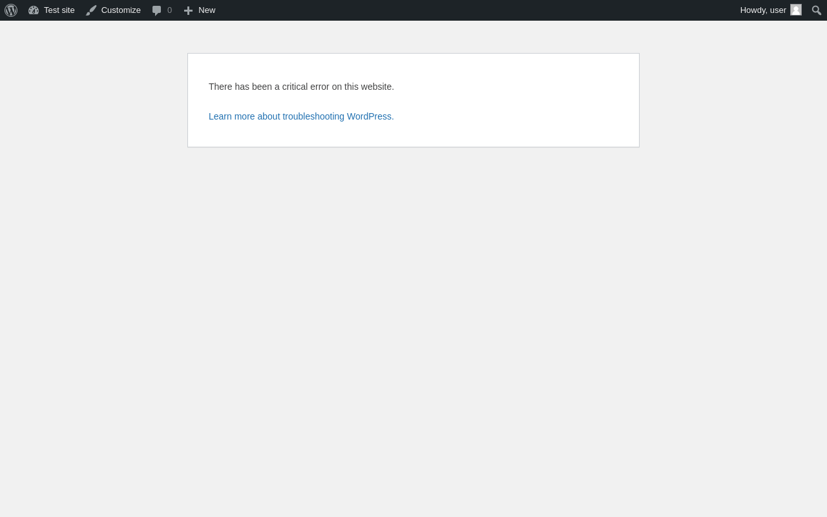Click the Test site dashboard icon

(x=34, y=10)
